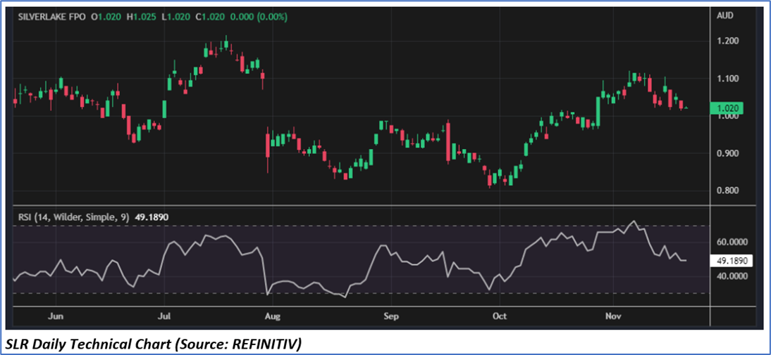The image size is (771, 355).
Task: Click the close value C1.020
Action: [x=211, y=17]
